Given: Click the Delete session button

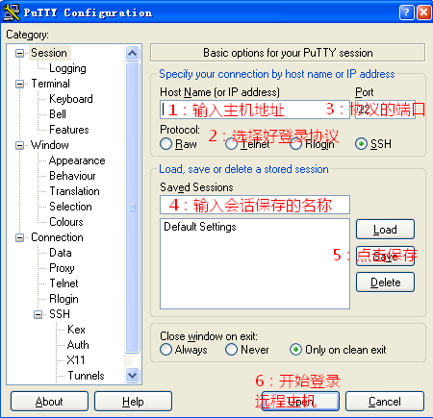Looking at the screenshot, I should (385, 283).
